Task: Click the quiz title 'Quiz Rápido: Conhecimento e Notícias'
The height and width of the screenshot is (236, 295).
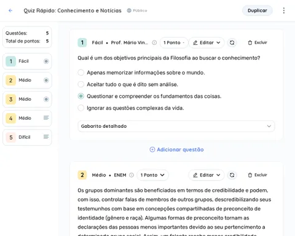Action: (73, 10)
